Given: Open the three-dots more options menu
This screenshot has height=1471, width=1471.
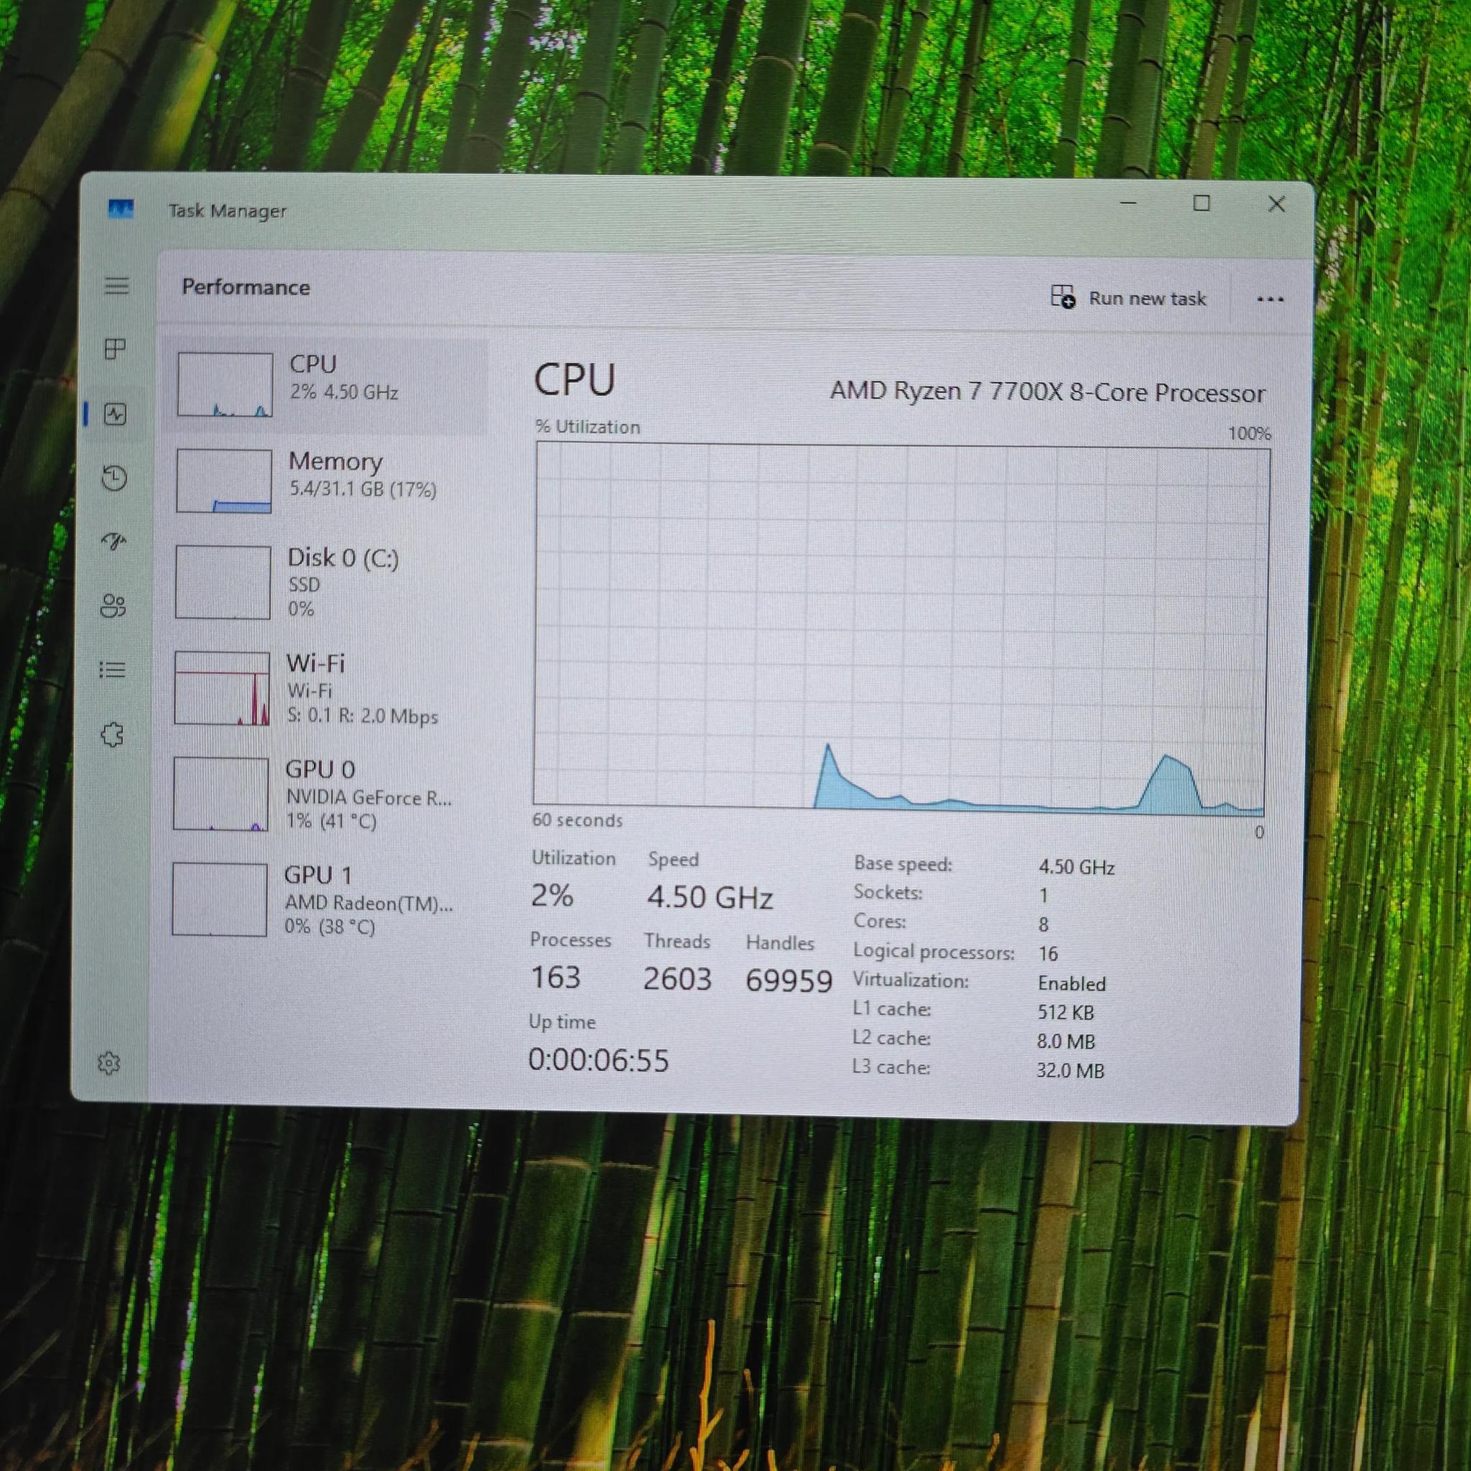Looking at the screenshot, I should coord(1270,300).
